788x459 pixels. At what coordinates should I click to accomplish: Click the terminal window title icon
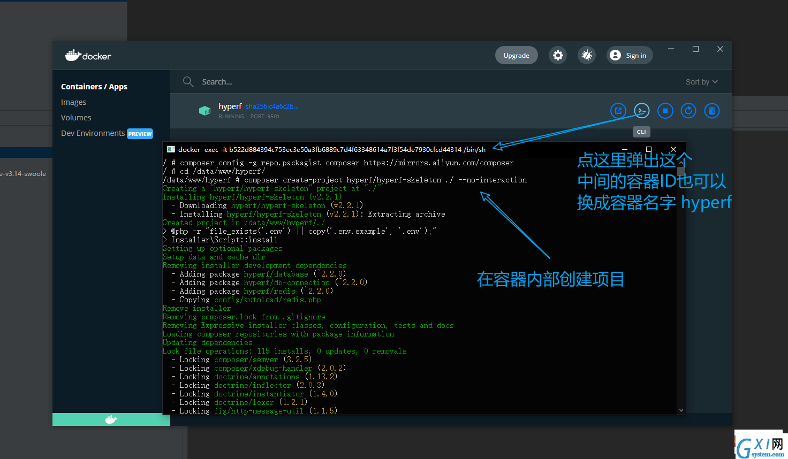171,149
